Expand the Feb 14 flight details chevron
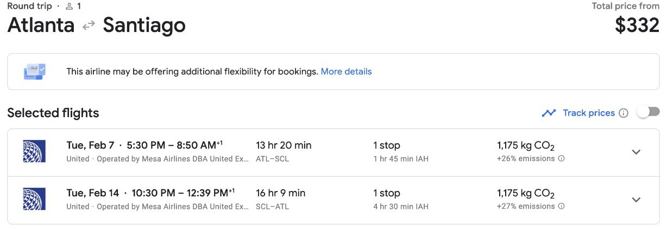Image resolution: width=667 pixels, height=230 pixels. pyautogui.click(x=637, y=200)
